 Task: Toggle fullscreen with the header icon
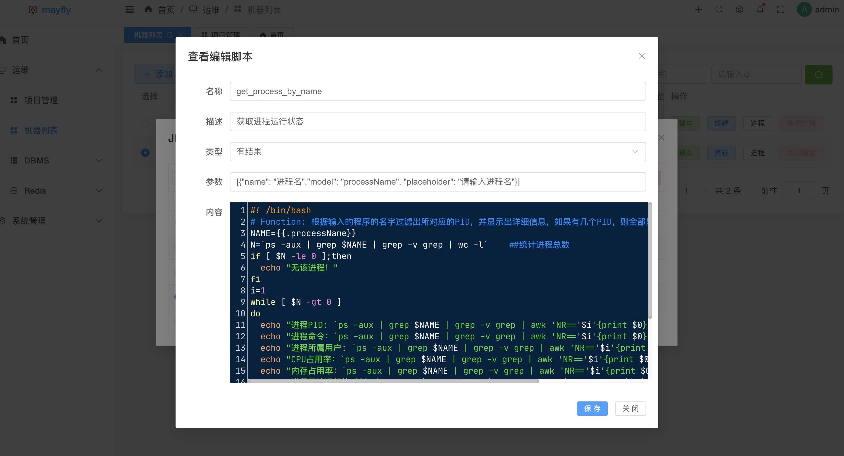781,10
